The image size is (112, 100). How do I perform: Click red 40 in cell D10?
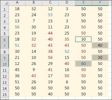[67, 64]
